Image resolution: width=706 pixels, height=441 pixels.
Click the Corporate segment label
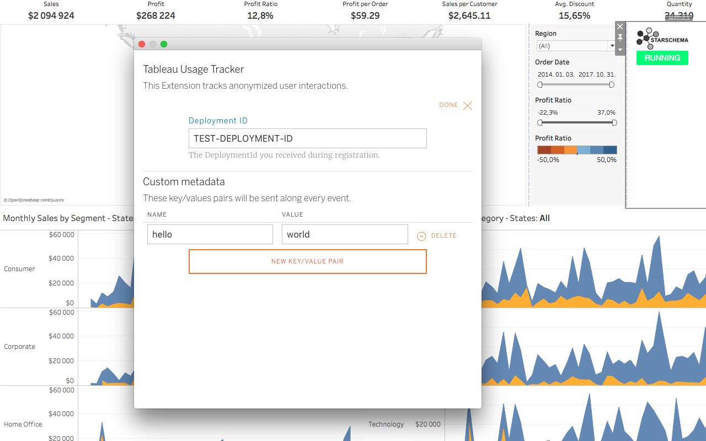[x=19, y=347]
